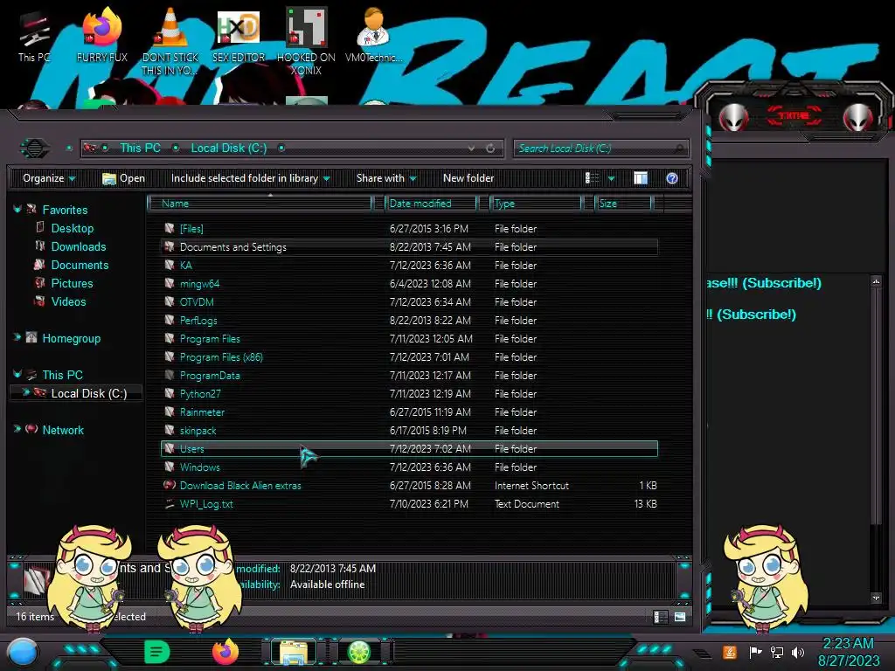The width and height of the screenshot is (895, 671).
Task: Open the lime icon on the taskbar
Action: pyautogui.click(x=359, y=652)
